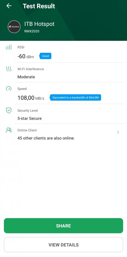Screen dimensions: 127x257
Task: Tap the Moderate interference result
Action: point(26,77)
